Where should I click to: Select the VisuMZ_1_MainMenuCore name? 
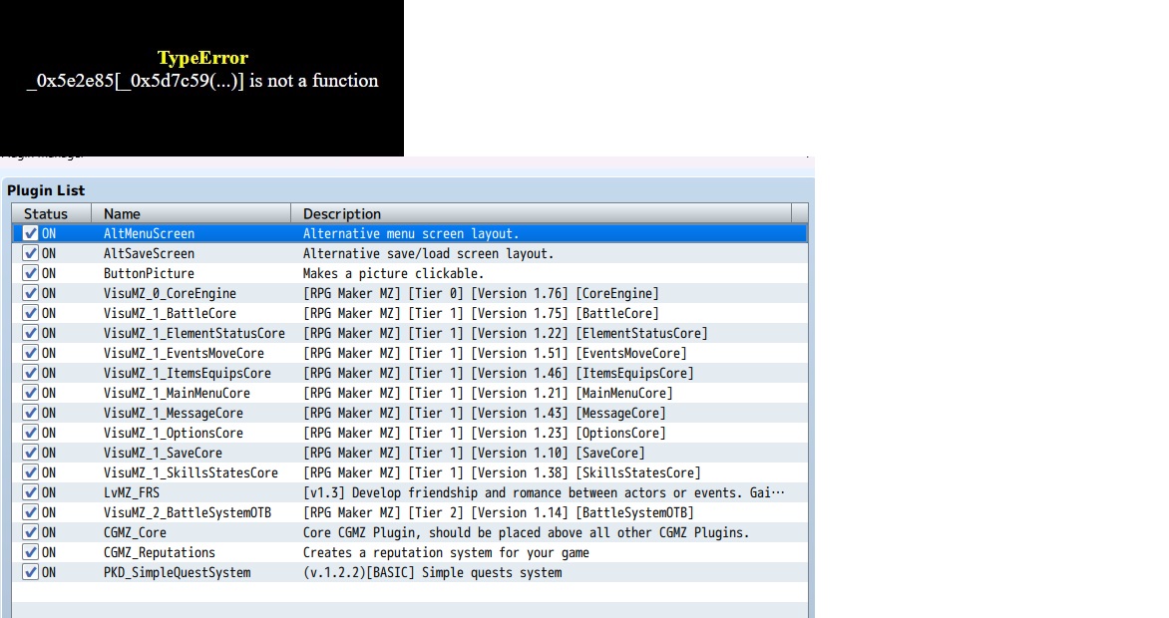pos(177,393)
